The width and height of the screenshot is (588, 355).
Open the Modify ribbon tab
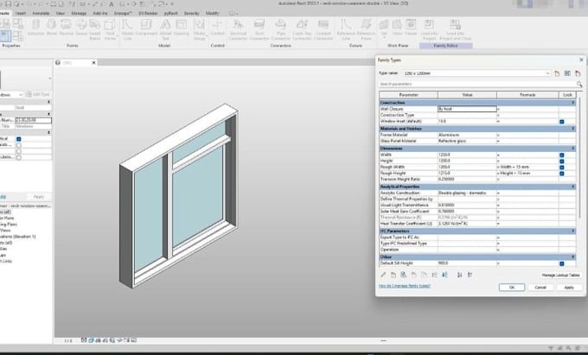[x=212, y=13]
